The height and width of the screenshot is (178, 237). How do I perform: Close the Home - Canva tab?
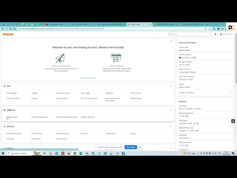click(73, 24)
